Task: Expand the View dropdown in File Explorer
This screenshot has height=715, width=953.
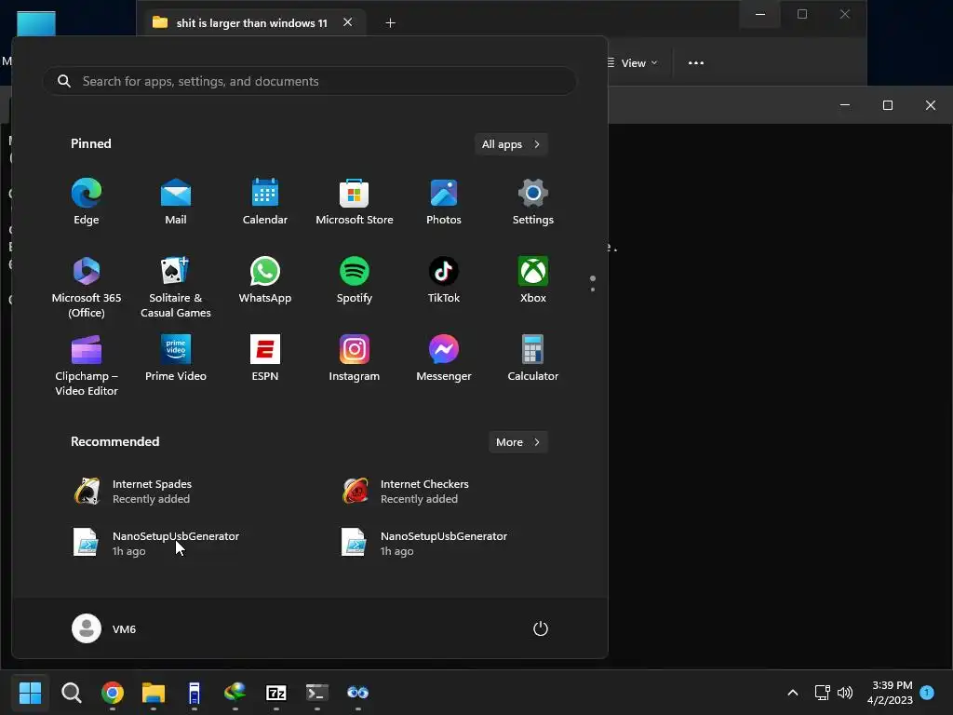Action: pyautogui.click(x=633, y=62)
